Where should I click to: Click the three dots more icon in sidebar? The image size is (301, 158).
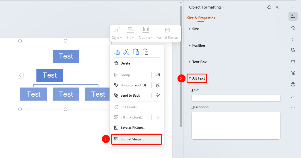pos(293,107)
